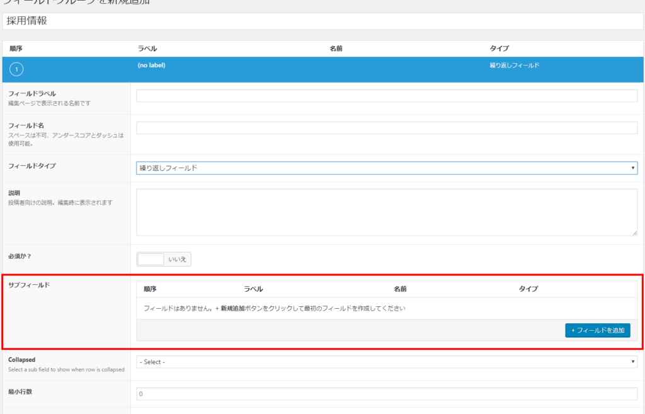Focus the フィールドラベル text input
The width and height of the screenshot is (645, 414).
387,96
